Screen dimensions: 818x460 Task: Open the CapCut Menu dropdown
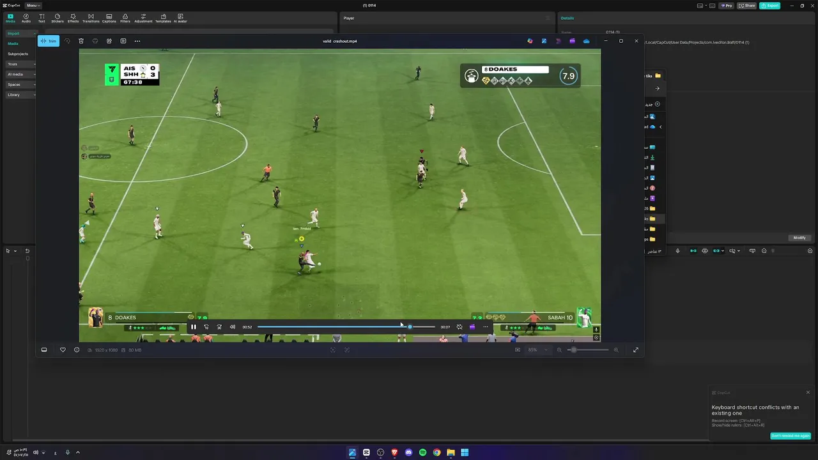(x=33, y=5)
